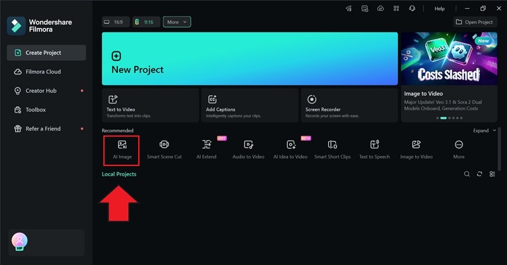Select the 16:9 aspect ratio

coord(115,22)
